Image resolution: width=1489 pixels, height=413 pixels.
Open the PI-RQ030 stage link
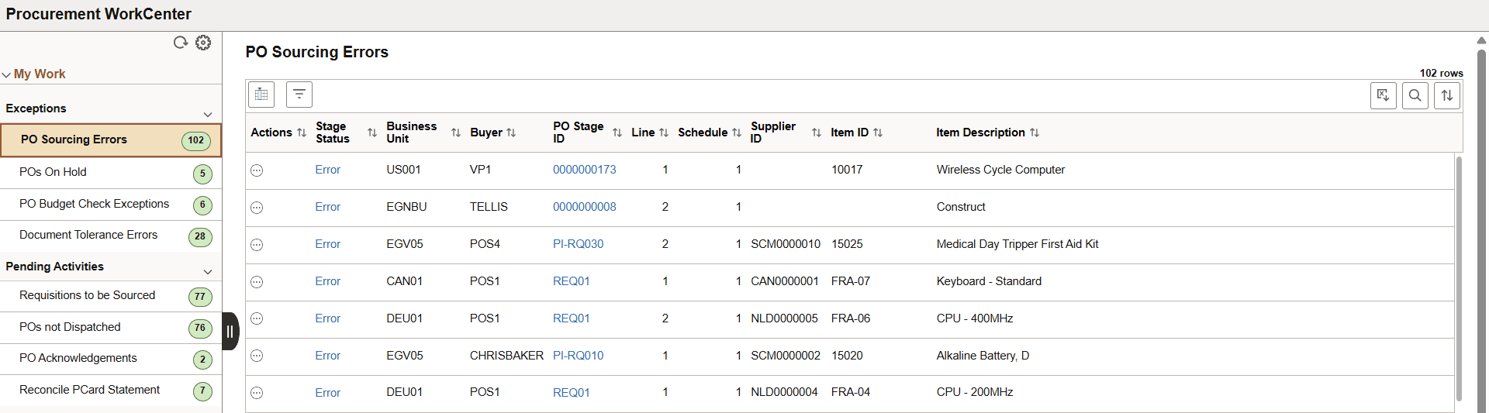click(x=578, y=244)
